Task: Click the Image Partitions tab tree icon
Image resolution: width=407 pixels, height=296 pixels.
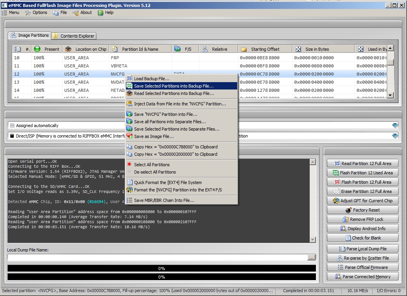Action: point(13,35)
